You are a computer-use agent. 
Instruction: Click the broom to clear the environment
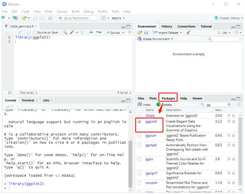(188, 32)
